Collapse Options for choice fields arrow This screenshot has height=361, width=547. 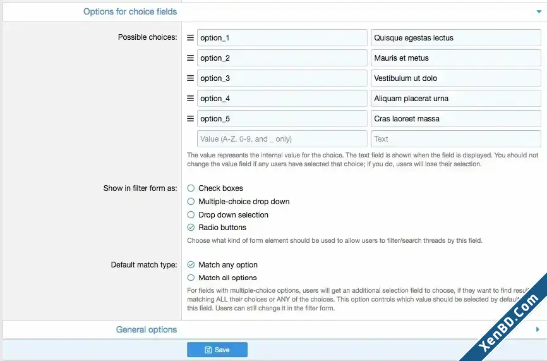pos(539,11)
